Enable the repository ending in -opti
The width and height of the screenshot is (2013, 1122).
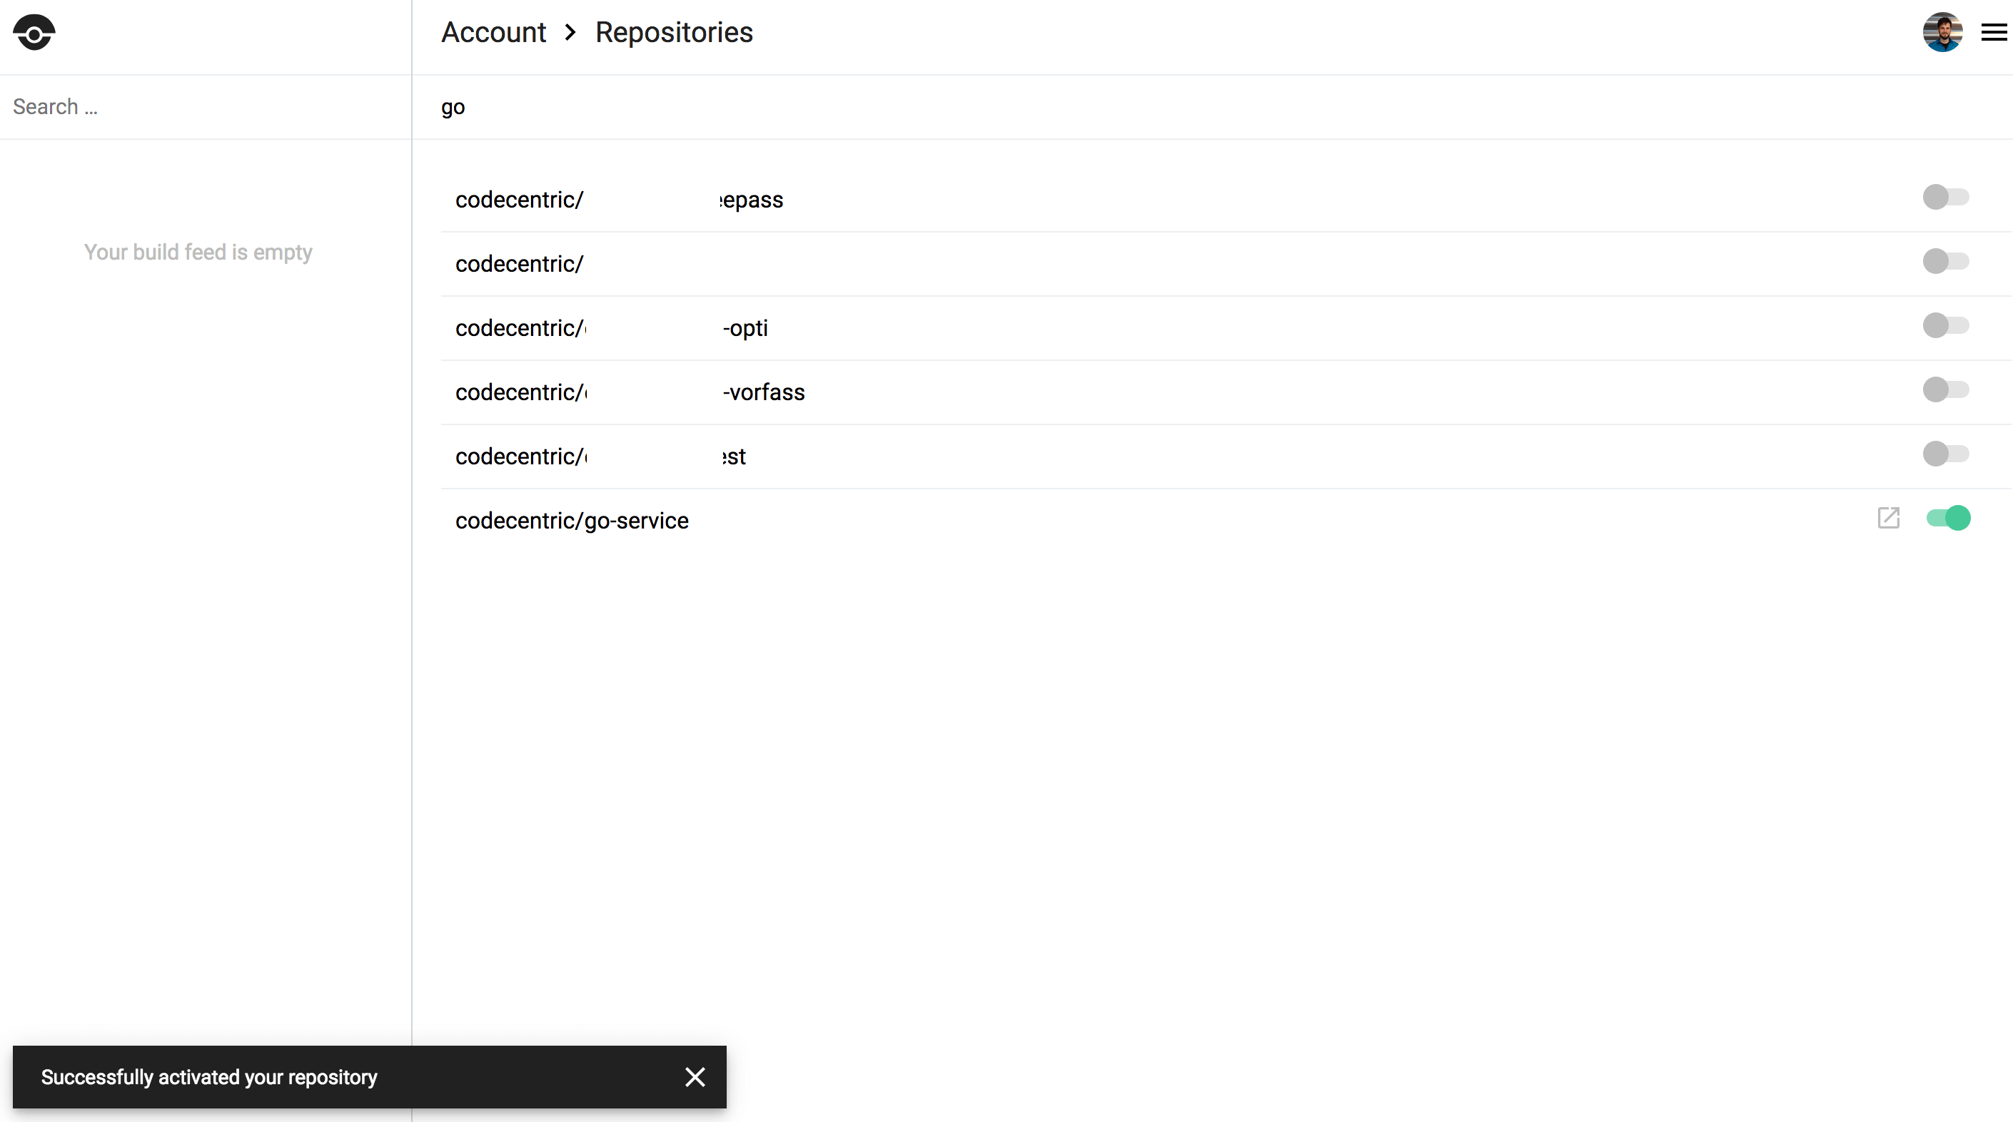[1945, 325]
